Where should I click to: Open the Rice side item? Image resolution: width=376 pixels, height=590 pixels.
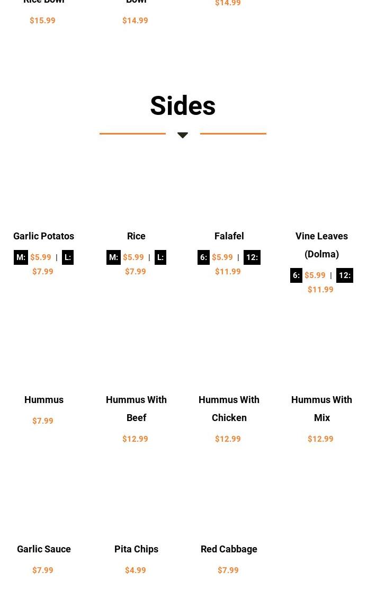coord(136,236)
